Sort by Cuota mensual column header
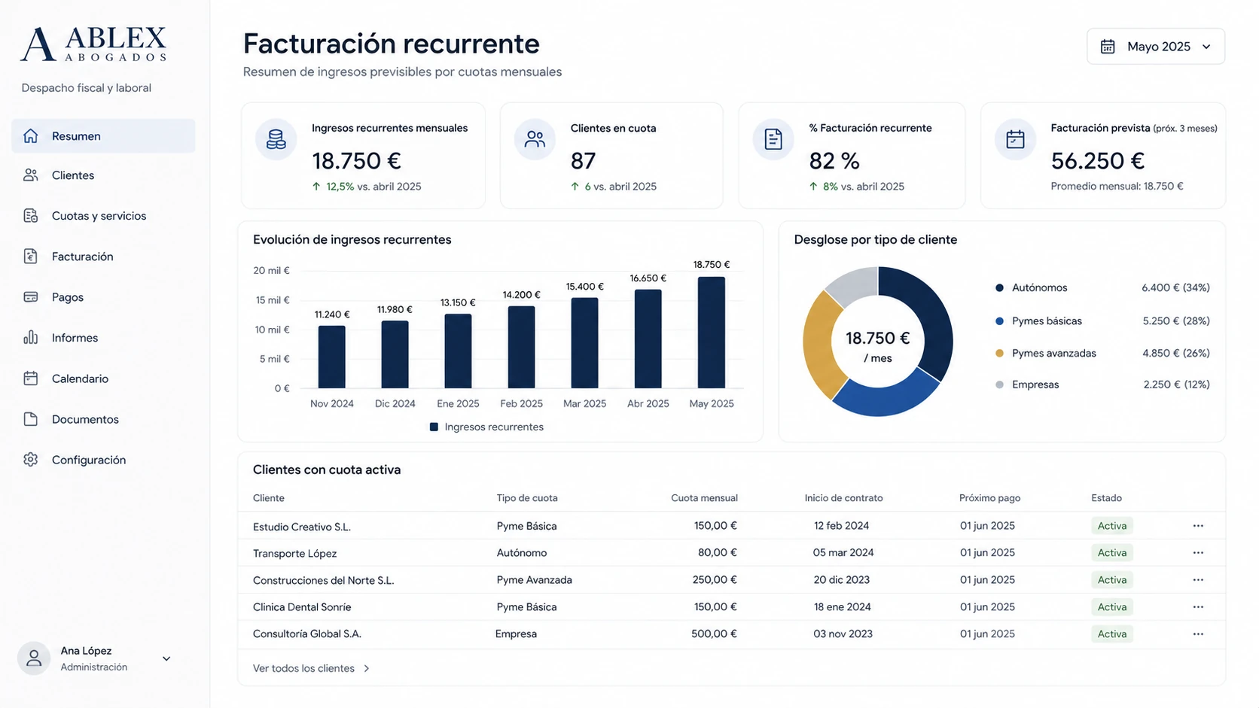 pyautogui.click(x=704, y=498)
